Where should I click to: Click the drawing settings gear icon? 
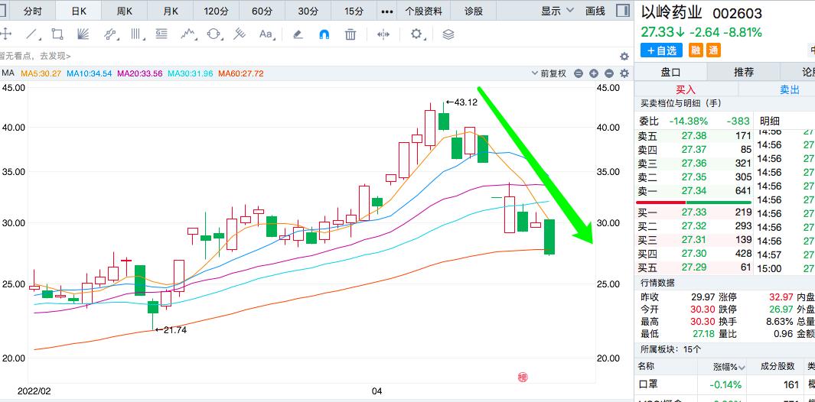pos(416,34)
